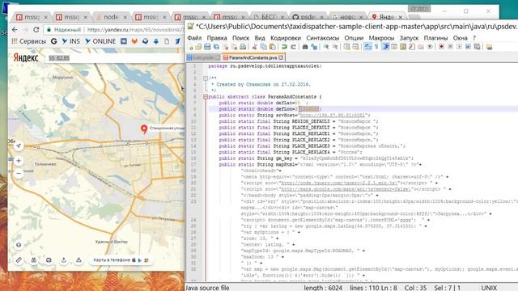Click the Open file icon in Notepad++ toolbar
Viewport: 518px width, 291px height.
[198, 47]
